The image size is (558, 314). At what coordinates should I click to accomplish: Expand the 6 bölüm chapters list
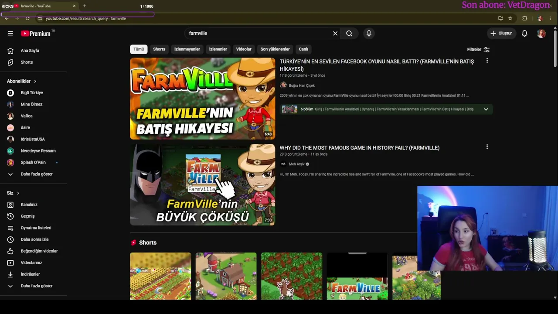coord(486,109)
